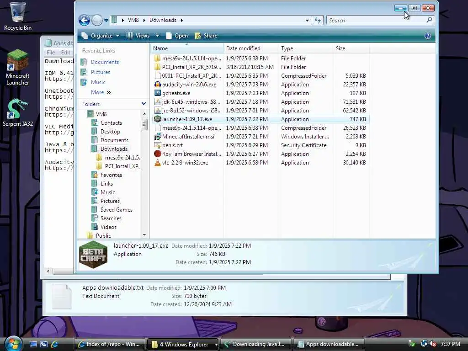Click the search magnifier icon
Screen dimensions: 468x351
pyautogui.click(x=429, y=20)
